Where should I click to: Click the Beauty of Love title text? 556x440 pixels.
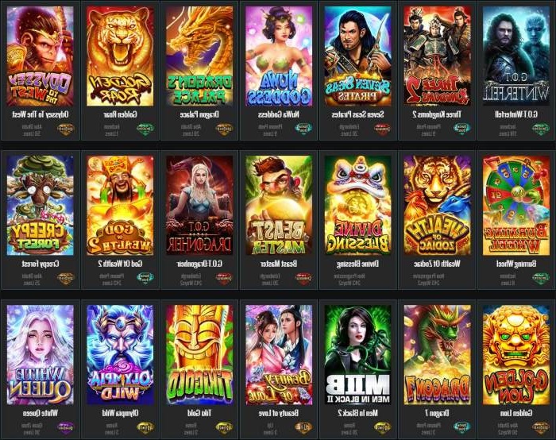point(278,413)
